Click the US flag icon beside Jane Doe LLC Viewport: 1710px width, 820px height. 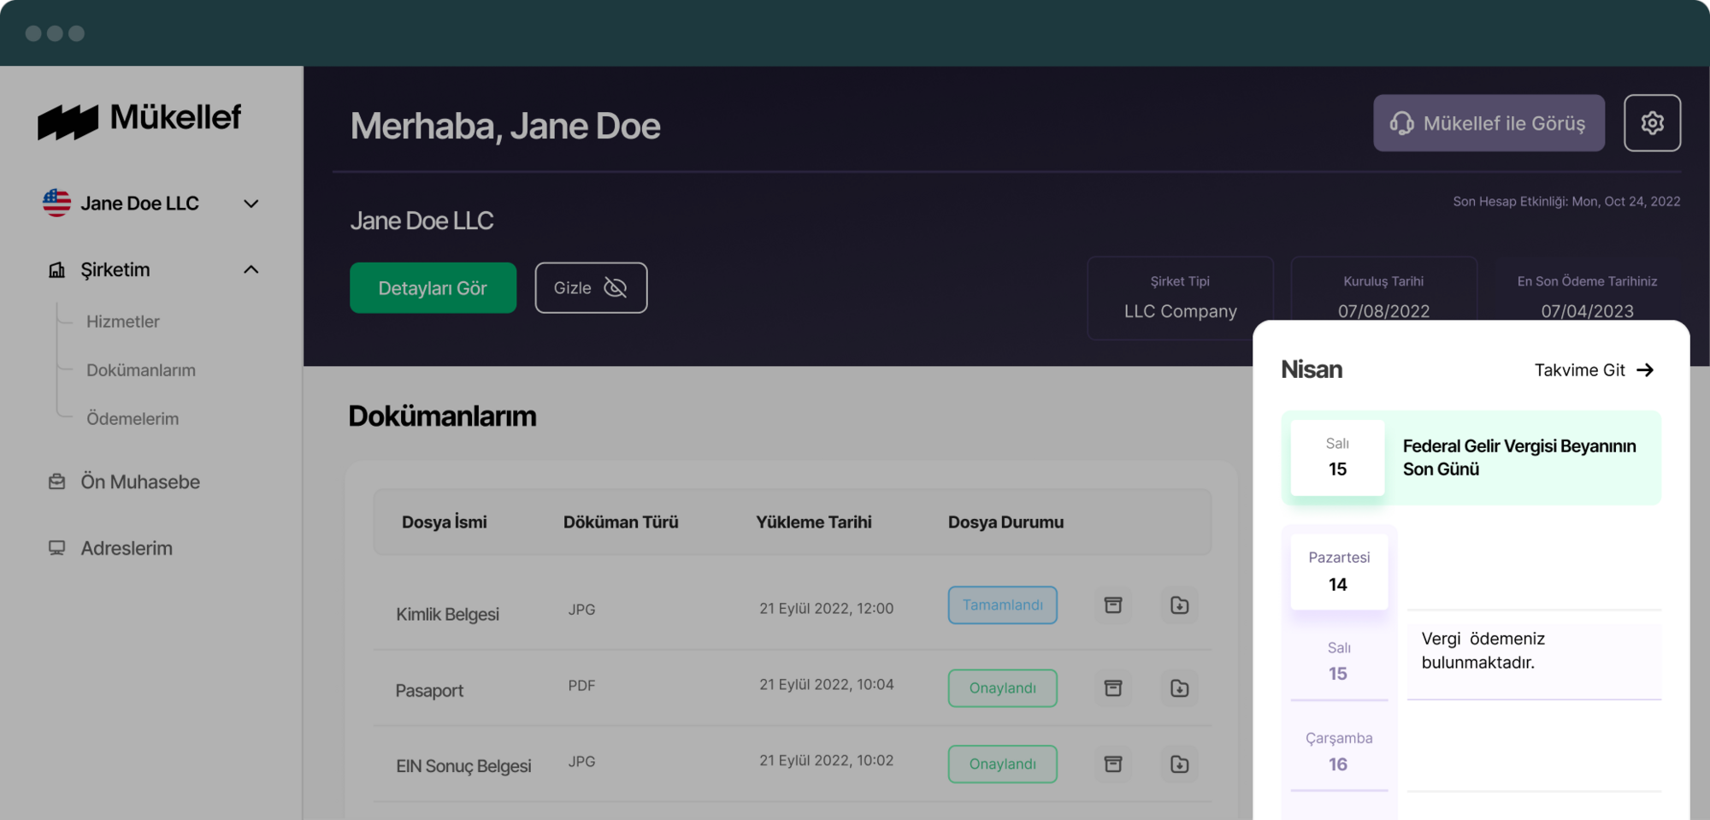[x=57, y=203]
